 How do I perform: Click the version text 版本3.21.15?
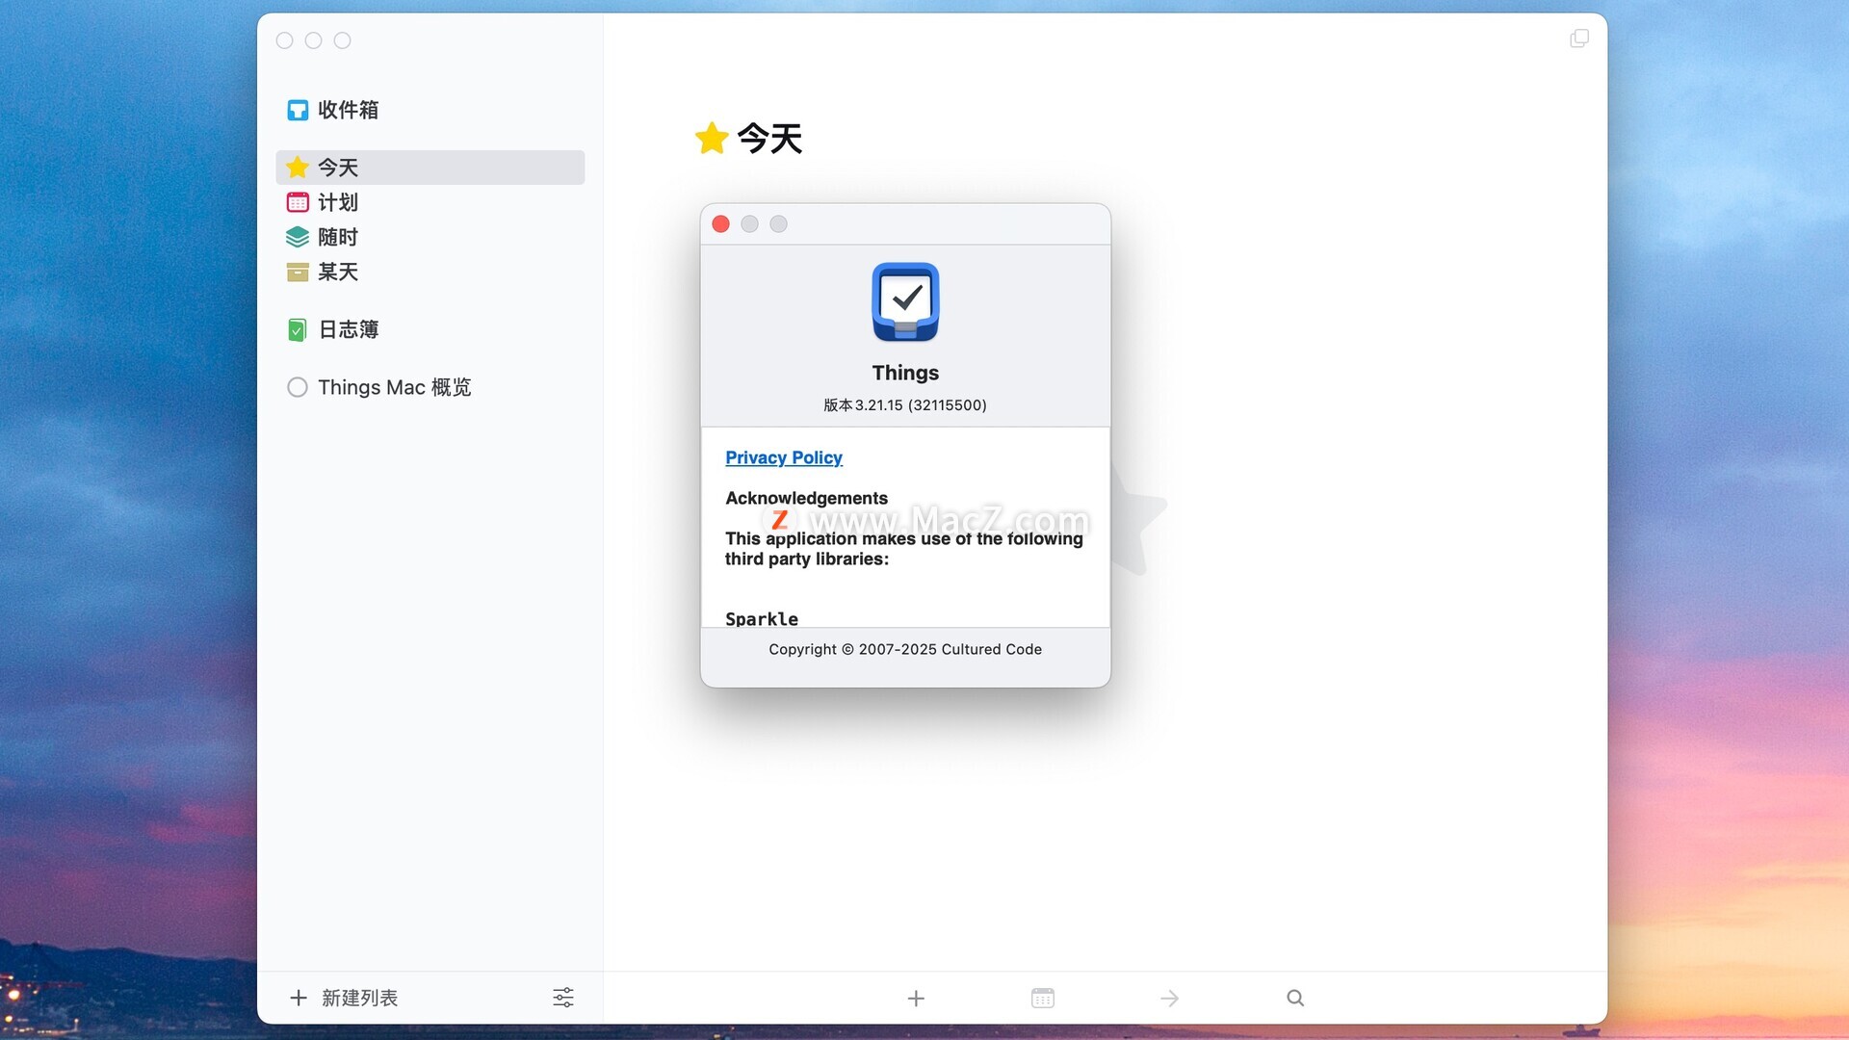click(x=905, y=405)
